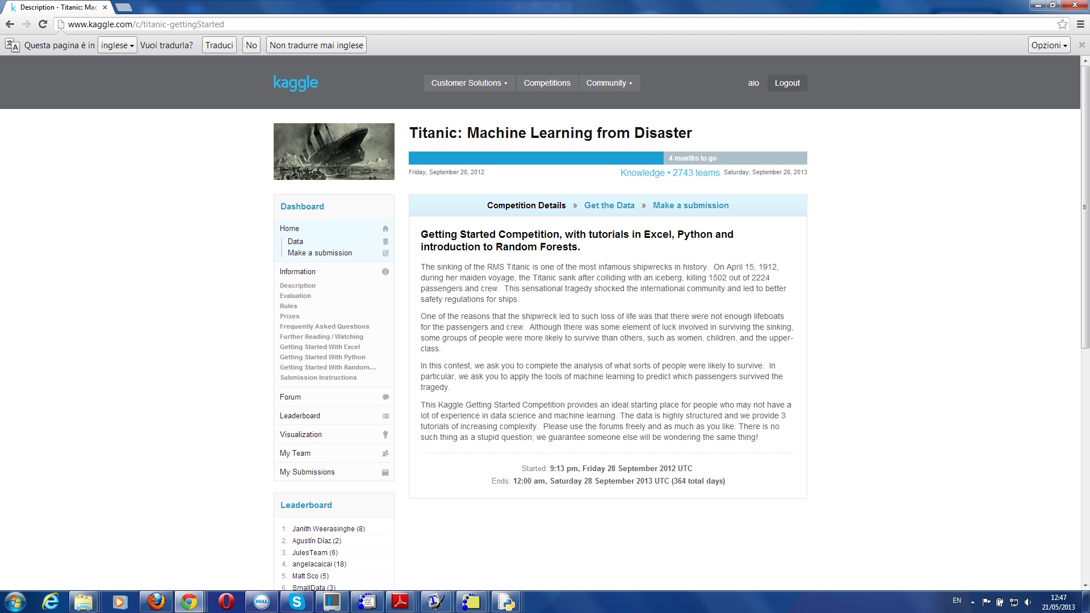
Task: Click the Competitions menu item
Action: coord(547,83)
